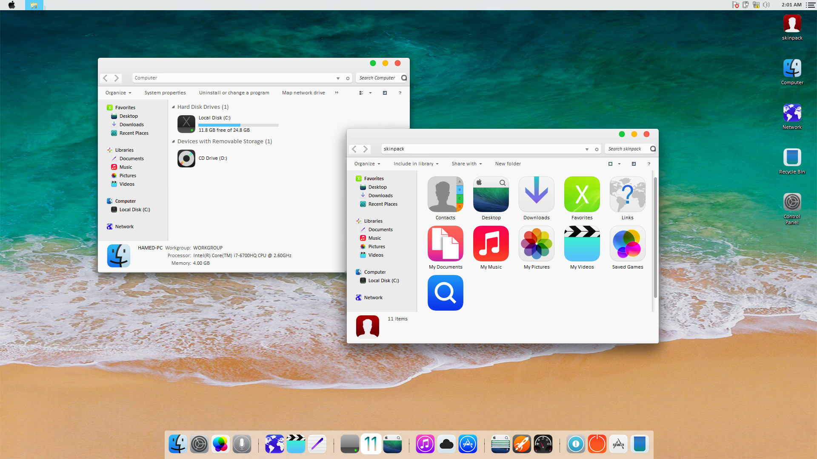Click Local Disk (C:) capacity bar
Viewport: 817px width, 459px height.
coord(238,125)
